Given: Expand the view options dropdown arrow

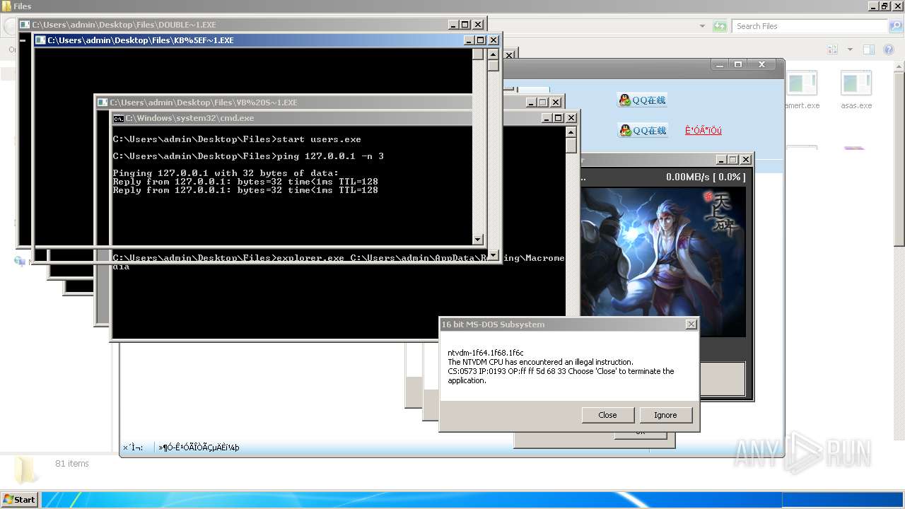Looking at the screenshot, I should click(x=850, y=49).
